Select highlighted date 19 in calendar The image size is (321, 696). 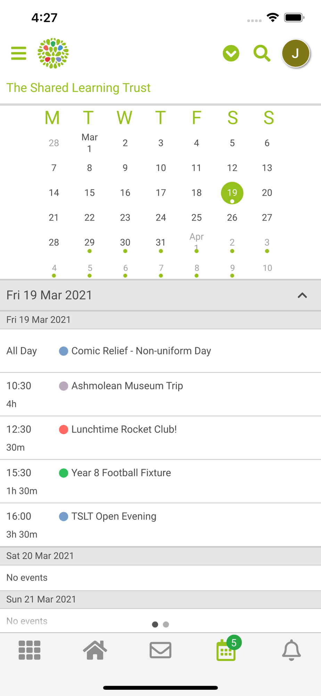232,193
